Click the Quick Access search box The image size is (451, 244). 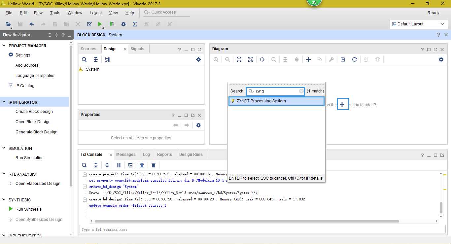(167, 12)
